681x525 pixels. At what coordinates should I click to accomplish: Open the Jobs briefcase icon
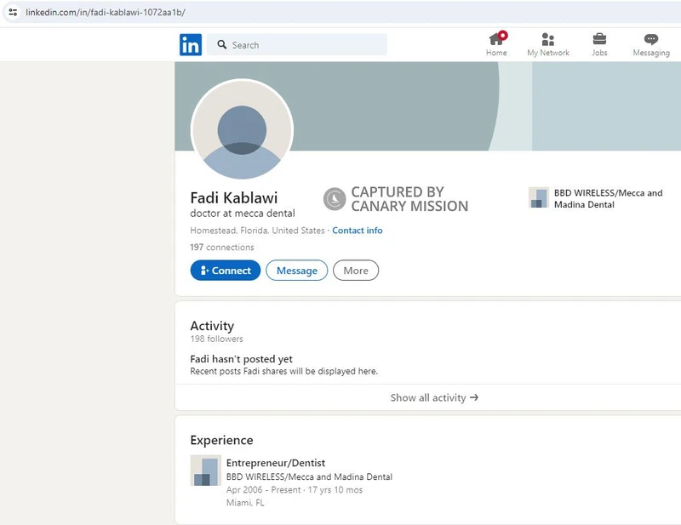coord(599,39)
